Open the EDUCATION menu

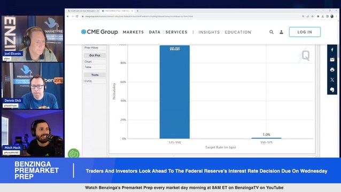238,32
